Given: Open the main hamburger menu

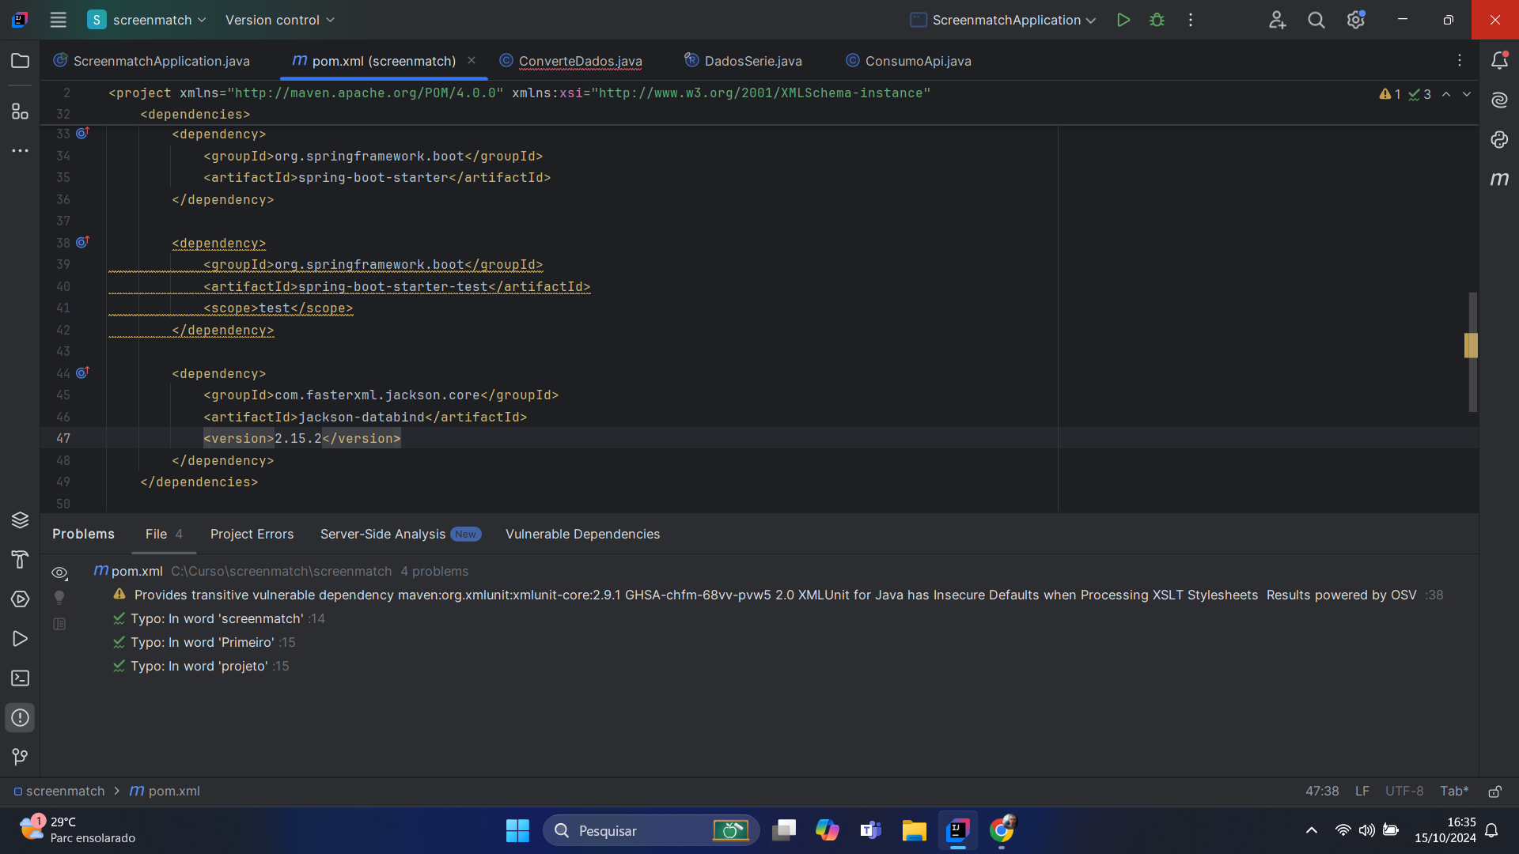Looking at the screenshot, I should point(58,20).
